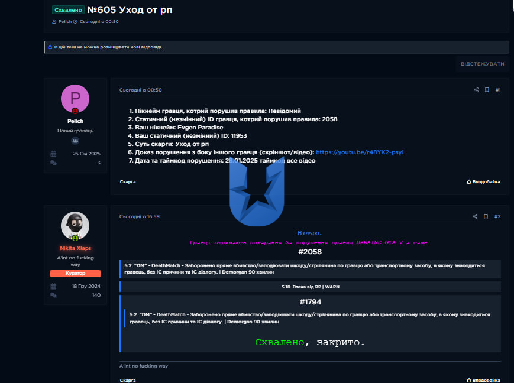The height and width of the screenshot is (383, 514).
Task: Click text '#1794' in reply
Action: pyautogui.click(x=310, y=302)
